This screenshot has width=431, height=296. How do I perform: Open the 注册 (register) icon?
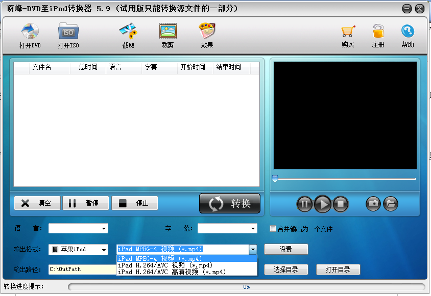pyautogui.click(x=378, y=35)
